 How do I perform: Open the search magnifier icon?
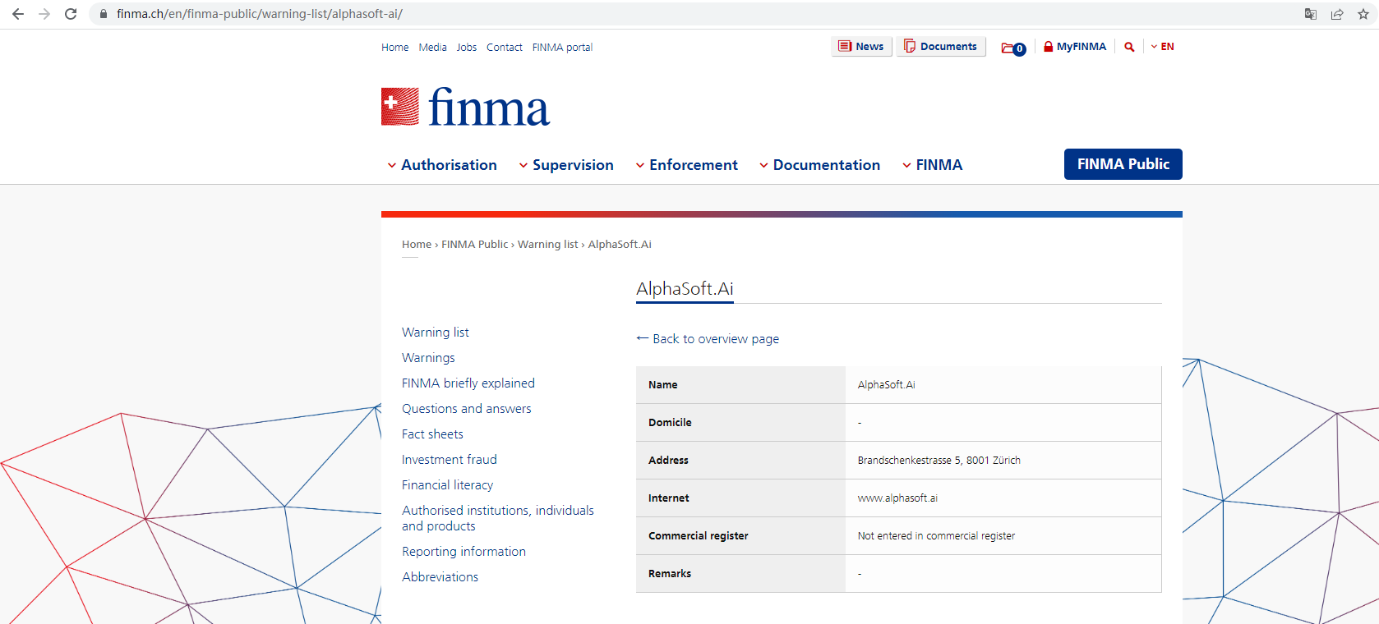coord(1129,47)
